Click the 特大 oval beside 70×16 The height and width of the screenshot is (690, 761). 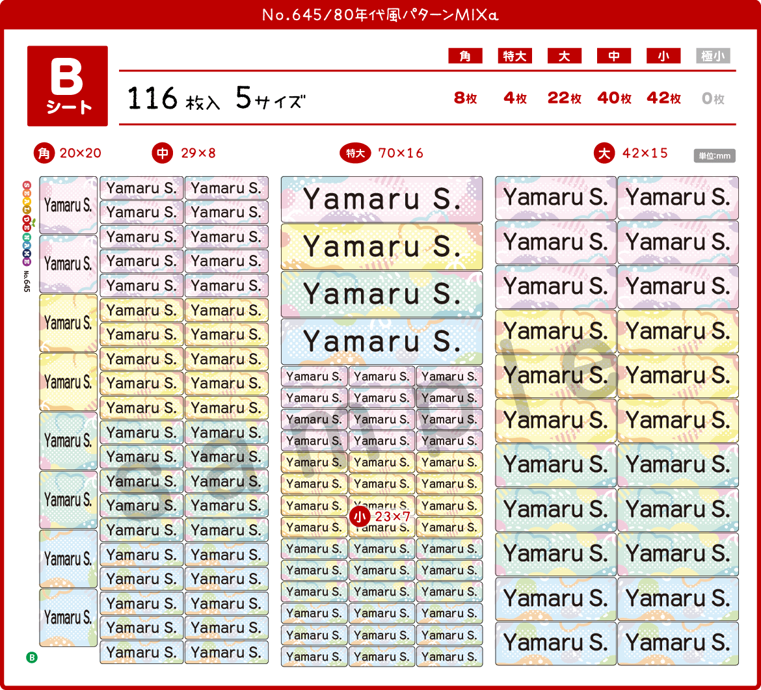[x=355, y=153]
